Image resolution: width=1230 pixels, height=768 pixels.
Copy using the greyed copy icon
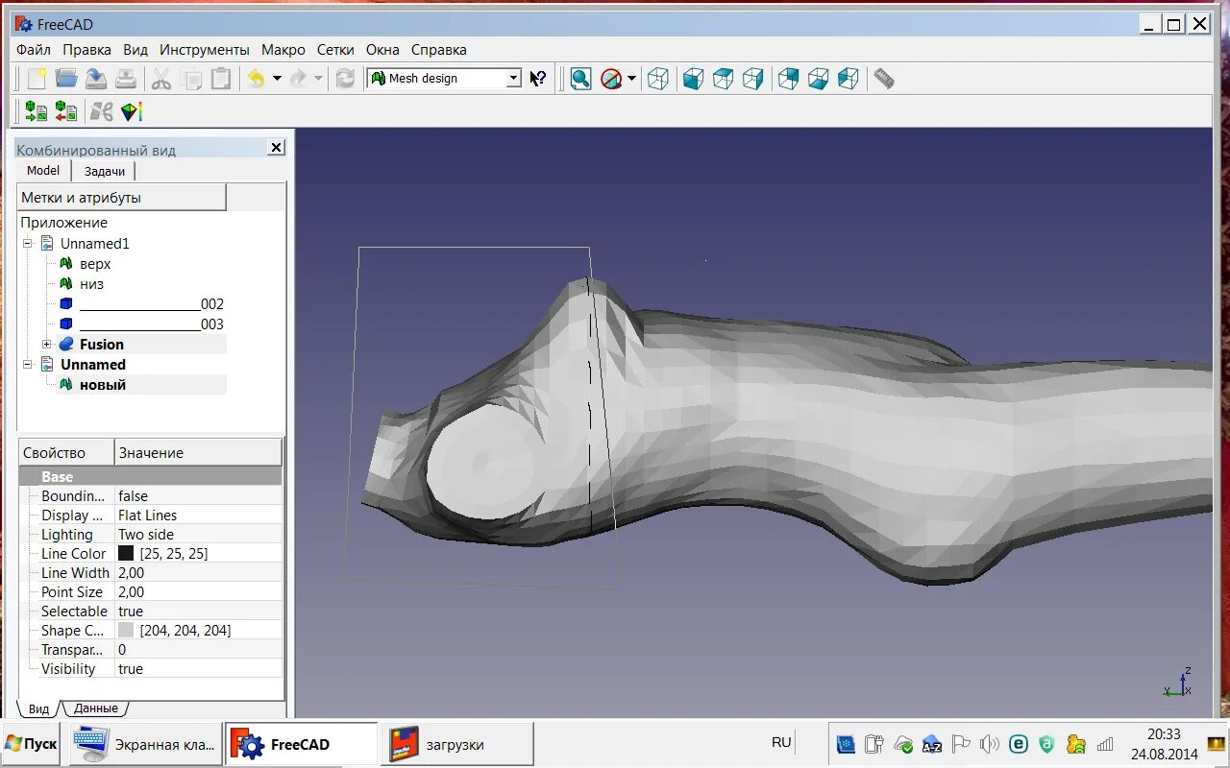191,79
